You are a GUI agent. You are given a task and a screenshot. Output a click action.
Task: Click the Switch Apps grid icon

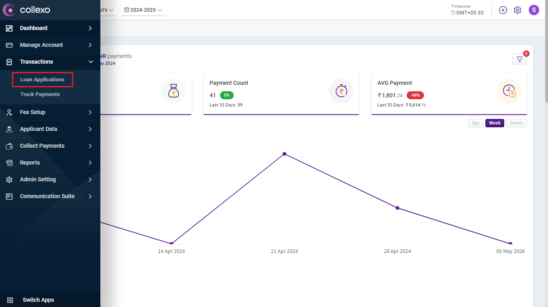10,300
